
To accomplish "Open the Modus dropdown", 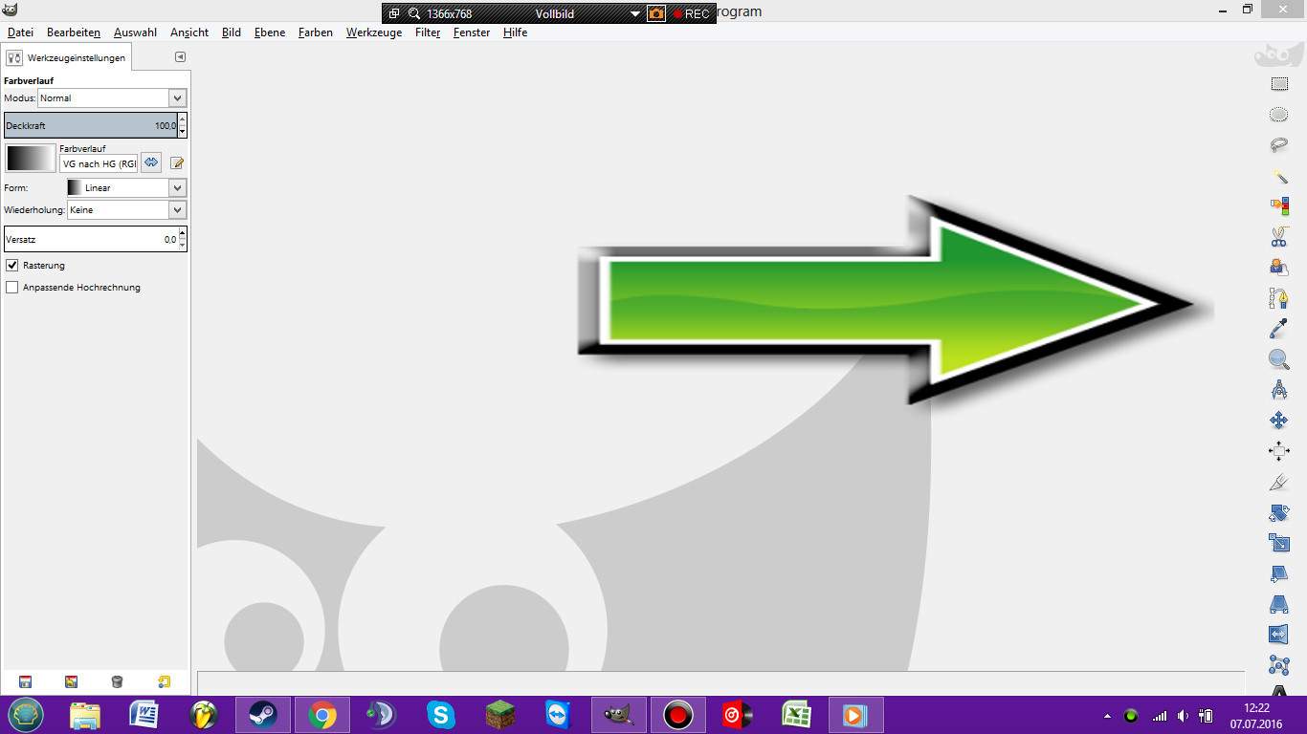I will pos(177,97).
